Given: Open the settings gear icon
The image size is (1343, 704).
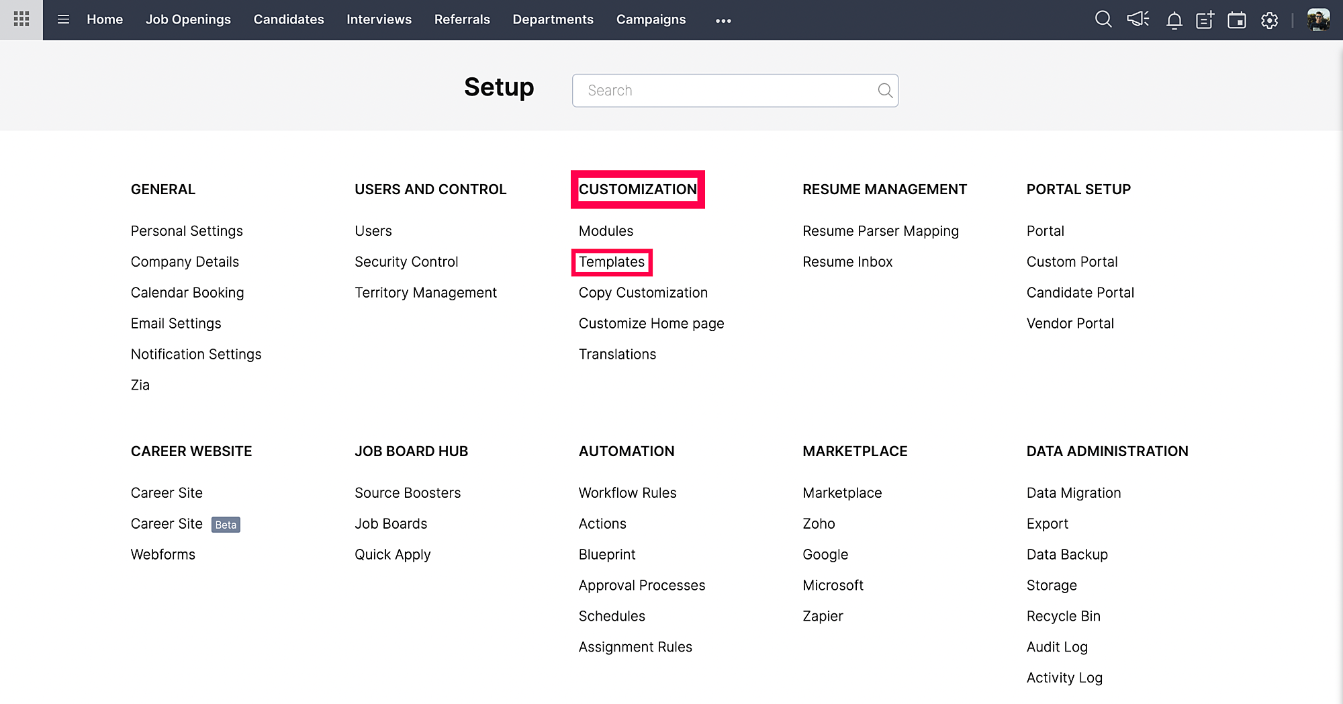Looking at the screenshot, I should coord(1269,21).
